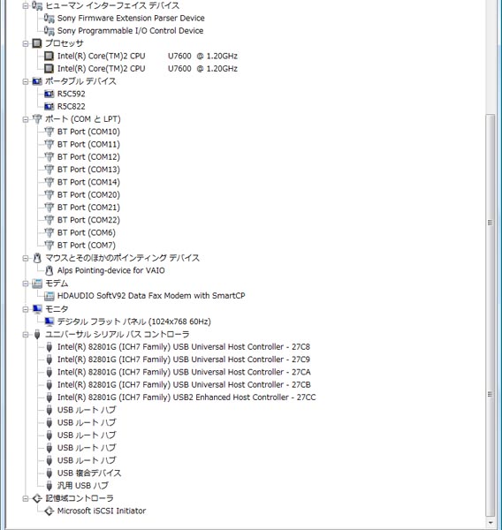Collapse the モデム category node
Viewport: 502px width, 530px height.
[x=26, y=284]
